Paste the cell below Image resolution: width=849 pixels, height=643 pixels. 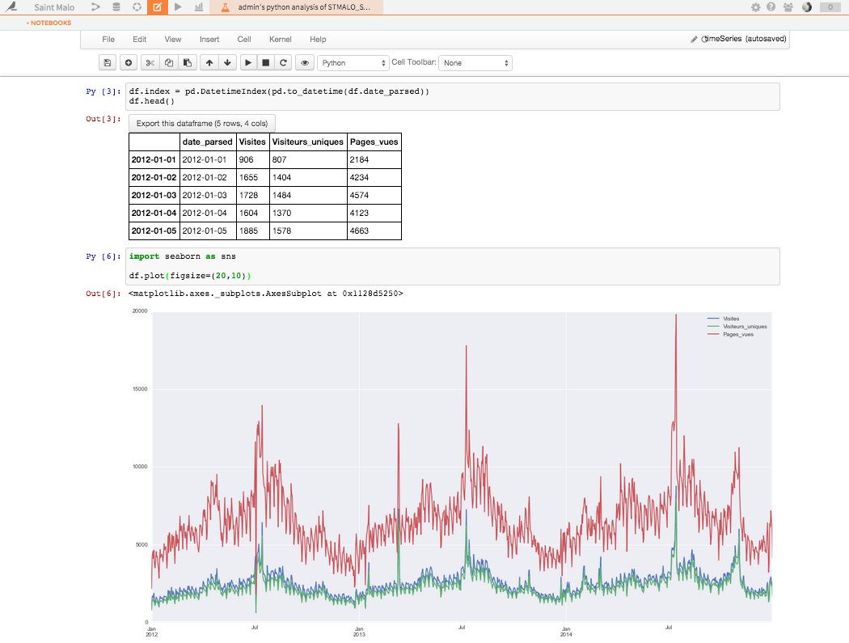[x=188, y=62]
